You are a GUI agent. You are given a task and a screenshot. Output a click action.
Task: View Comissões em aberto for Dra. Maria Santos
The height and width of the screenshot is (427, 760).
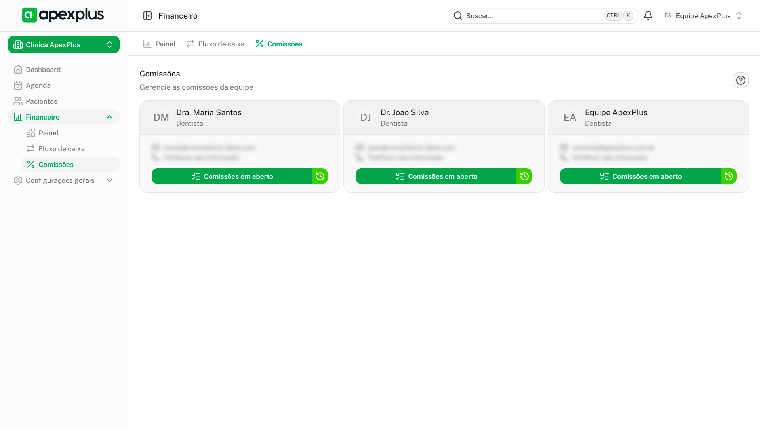(x=232, y=176)
